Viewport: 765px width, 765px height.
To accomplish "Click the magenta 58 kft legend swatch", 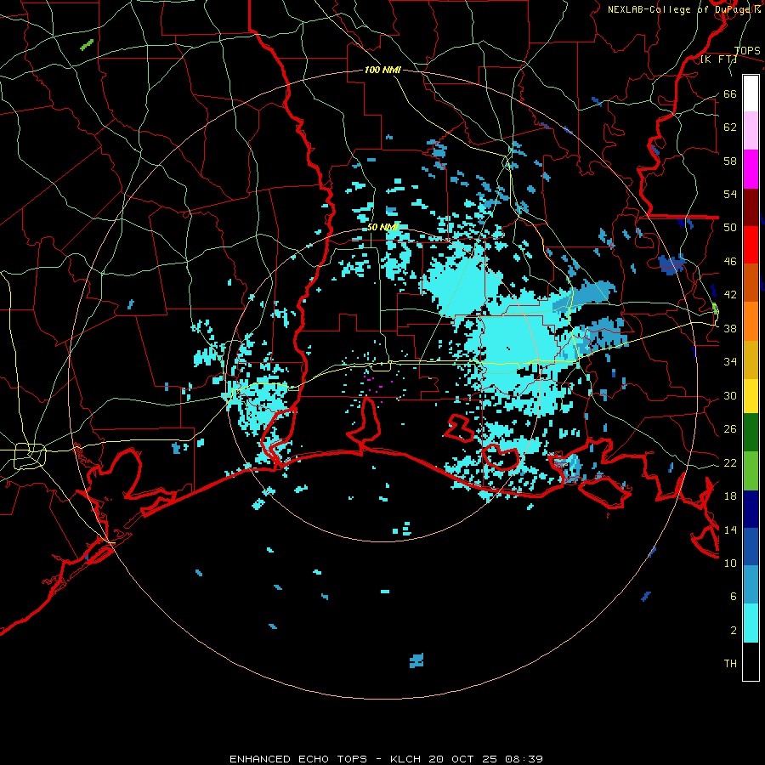I will (x=751, y=169).
